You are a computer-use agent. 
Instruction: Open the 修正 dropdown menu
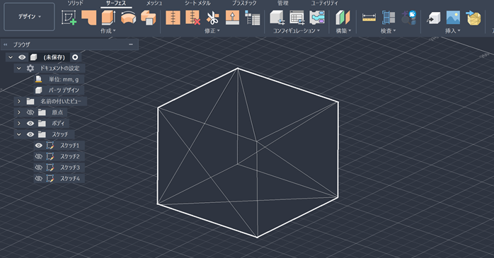(212, 31)
